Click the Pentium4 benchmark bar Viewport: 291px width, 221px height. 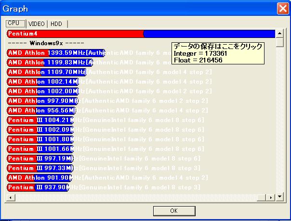pos(141,34)
